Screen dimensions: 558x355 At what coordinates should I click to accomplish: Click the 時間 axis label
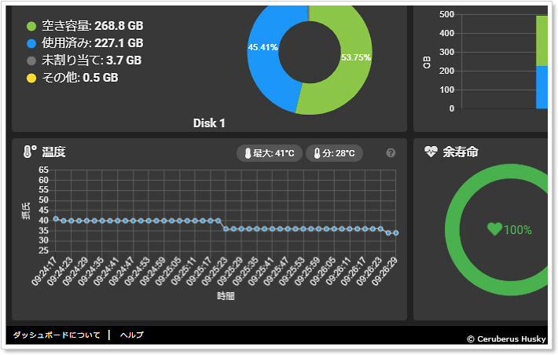pos(226,296)
